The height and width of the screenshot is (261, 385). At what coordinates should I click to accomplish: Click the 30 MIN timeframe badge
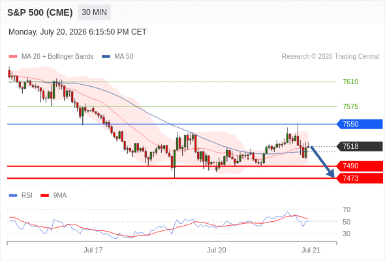coord(94,12)
